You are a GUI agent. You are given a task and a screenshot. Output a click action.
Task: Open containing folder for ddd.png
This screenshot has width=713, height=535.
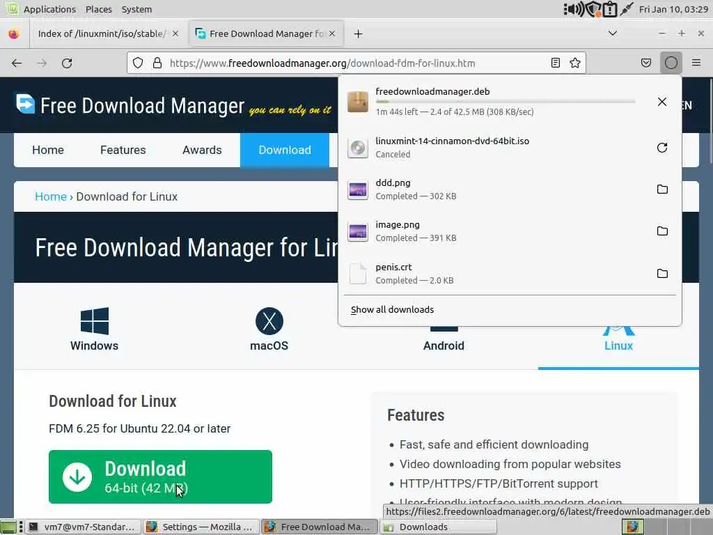662,189
